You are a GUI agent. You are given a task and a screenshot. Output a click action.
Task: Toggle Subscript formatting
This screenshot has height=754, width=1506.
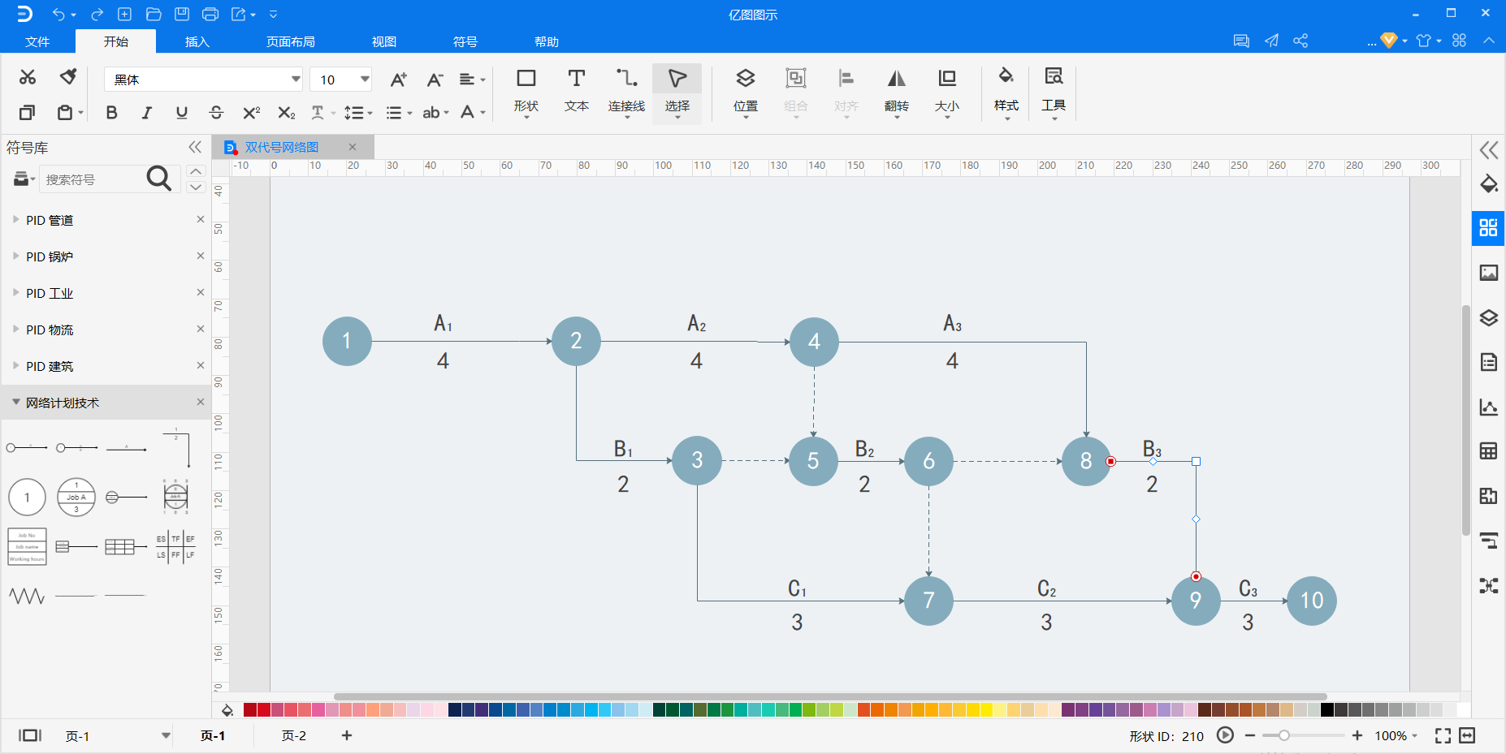(x=286, y=113)
